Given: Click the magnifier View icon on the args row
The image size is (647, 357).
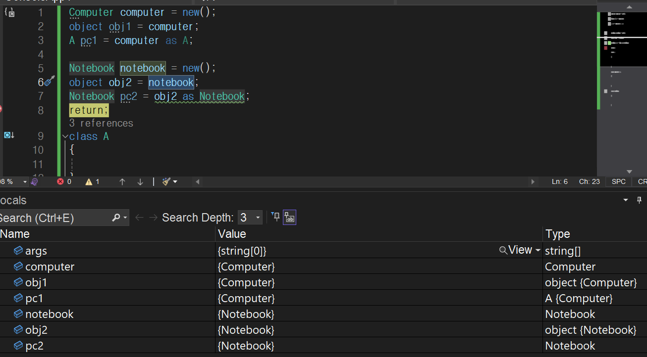Looking at the screenshot, I should (503, 250).
